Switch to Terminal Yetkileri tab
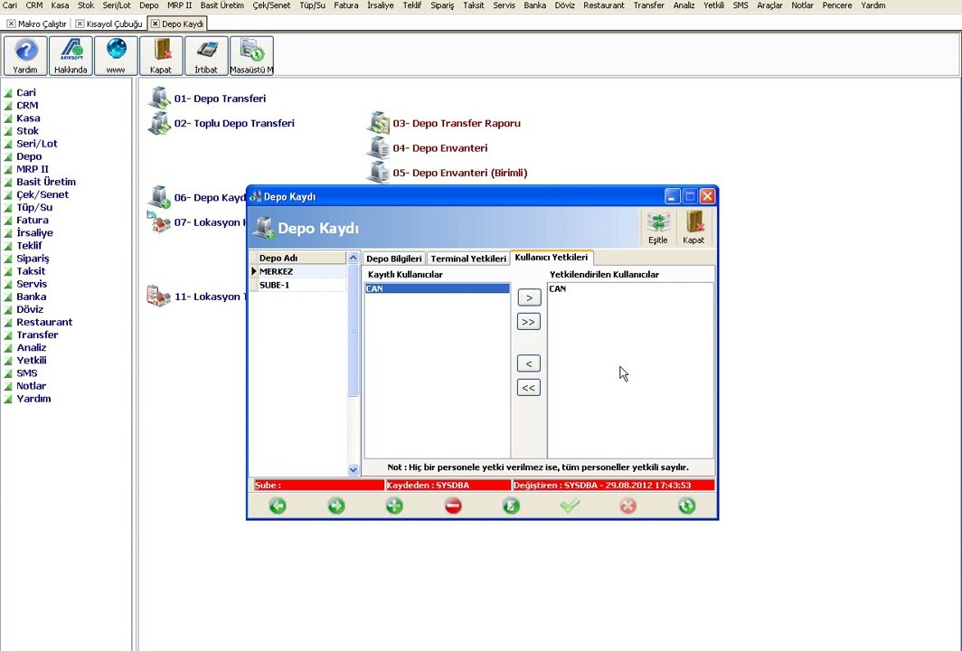The image size is (962, 651). 468,259
